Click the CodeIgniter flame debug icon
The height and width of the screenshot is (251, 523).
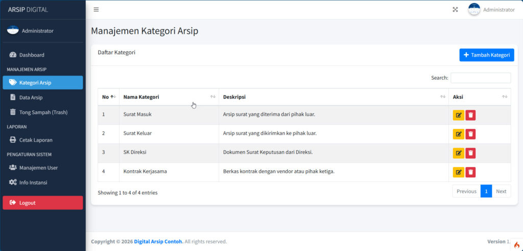pos(516,245)
